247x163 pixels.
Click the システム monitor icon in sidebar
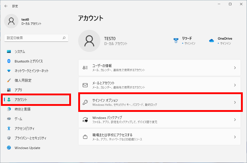[x=9, y=52]
